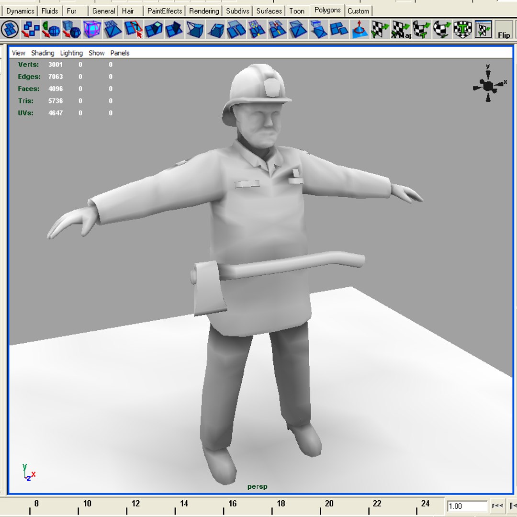Open the panel View menu

(x=19, y=53)
